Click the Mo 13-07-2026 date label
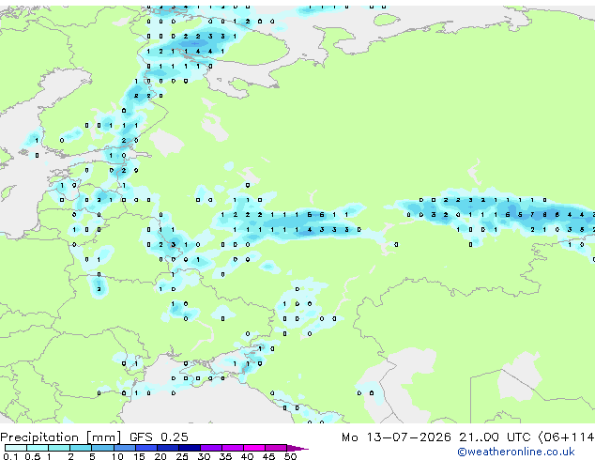The image size is (595, 460). 396,437
